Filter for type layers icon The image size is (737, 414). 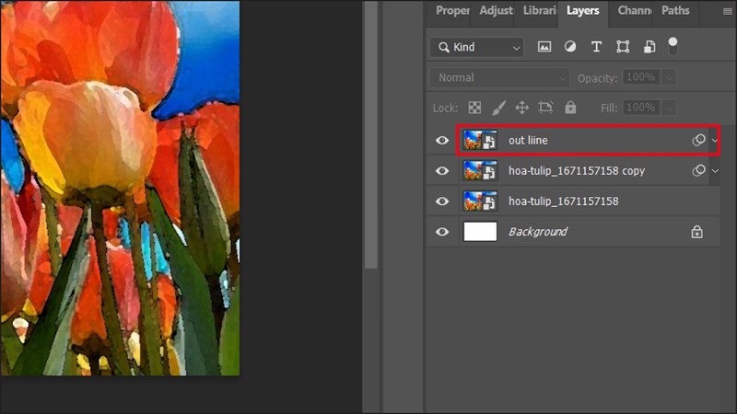[x=596, y=47]
